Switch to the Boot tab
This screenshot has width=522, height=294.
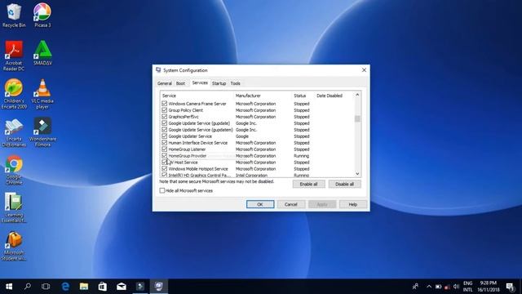point(180,83)
